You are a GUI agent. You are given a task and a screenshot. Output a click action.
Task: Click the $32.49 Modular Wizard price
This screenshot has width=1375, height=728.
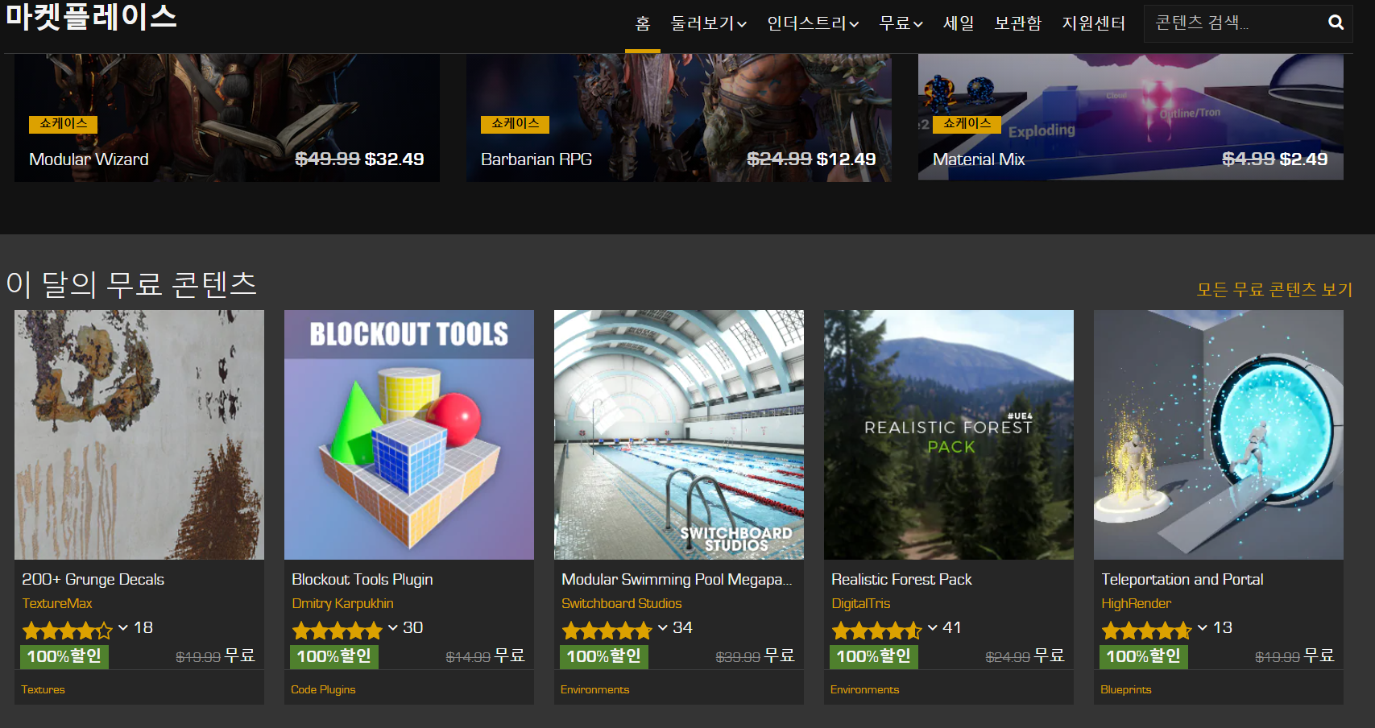[x=394, y=159]
